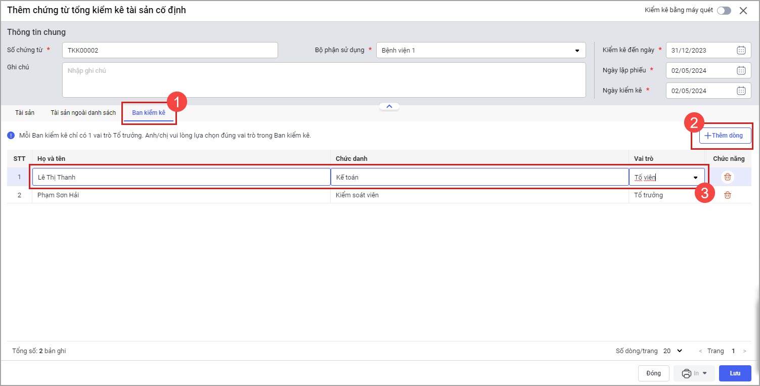Open calendar for Ngày lập phiếu

[741, 70]
